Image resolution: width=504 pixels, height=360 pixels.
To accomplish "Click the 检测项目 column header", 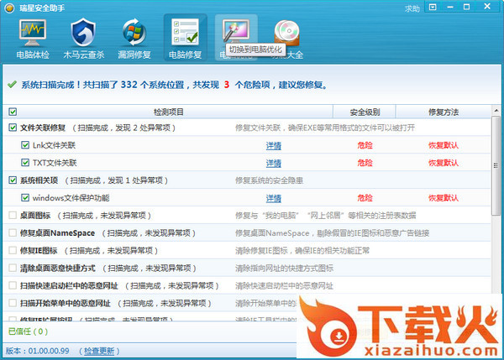I will 169,112.
